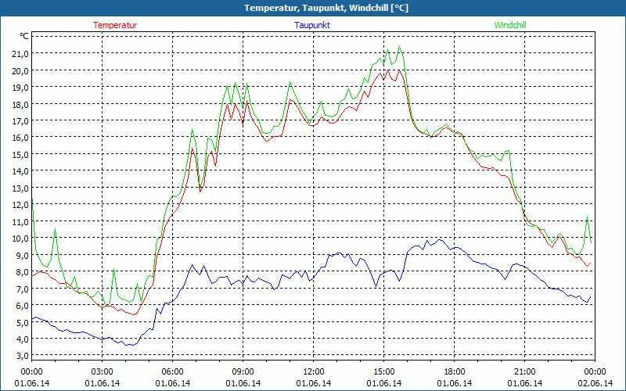
Task: Click the green Windchill peak near 15:40
Action: point(399,47)
